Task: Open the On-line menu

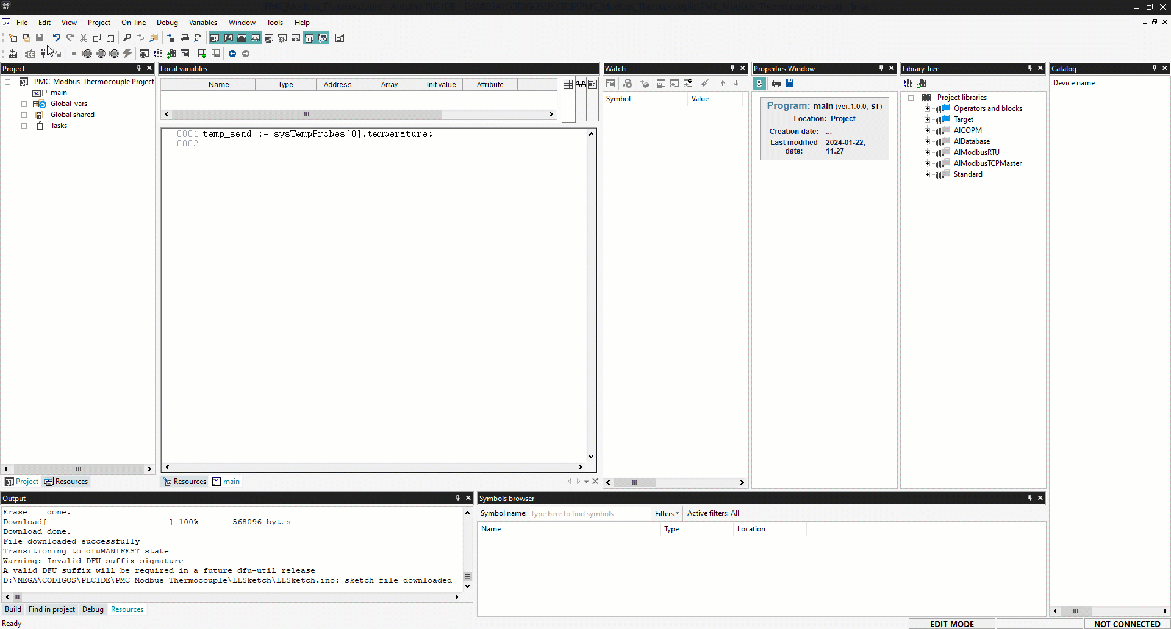Action: [134, 23]
